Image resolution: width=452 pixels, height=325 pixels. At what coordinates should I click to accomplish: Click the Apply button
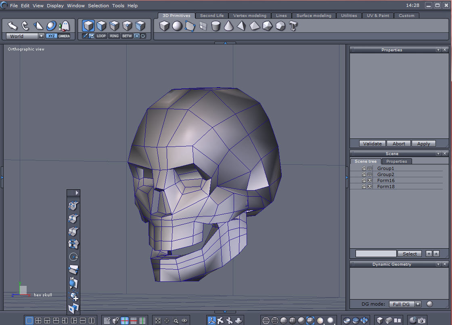pyautogui.click(x=423, y=144)
